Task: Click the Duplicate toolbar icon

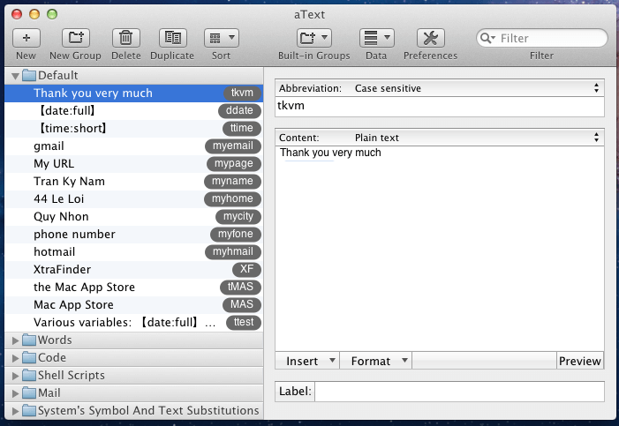Action: click(x=172, y=38)
